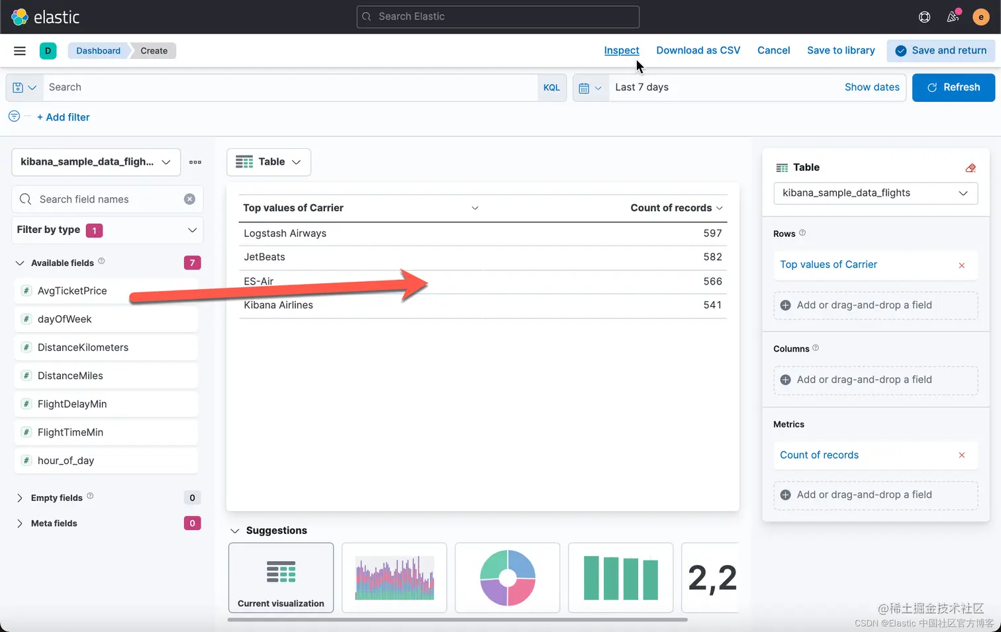Select the FlightDelayMin field
Screen dimensions: 1001x632
point(106,404)
